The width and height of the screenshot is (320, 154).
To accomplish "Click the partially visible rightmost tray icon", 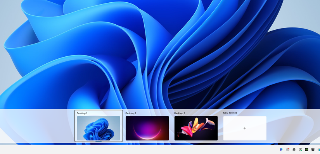I will point(319,149).
